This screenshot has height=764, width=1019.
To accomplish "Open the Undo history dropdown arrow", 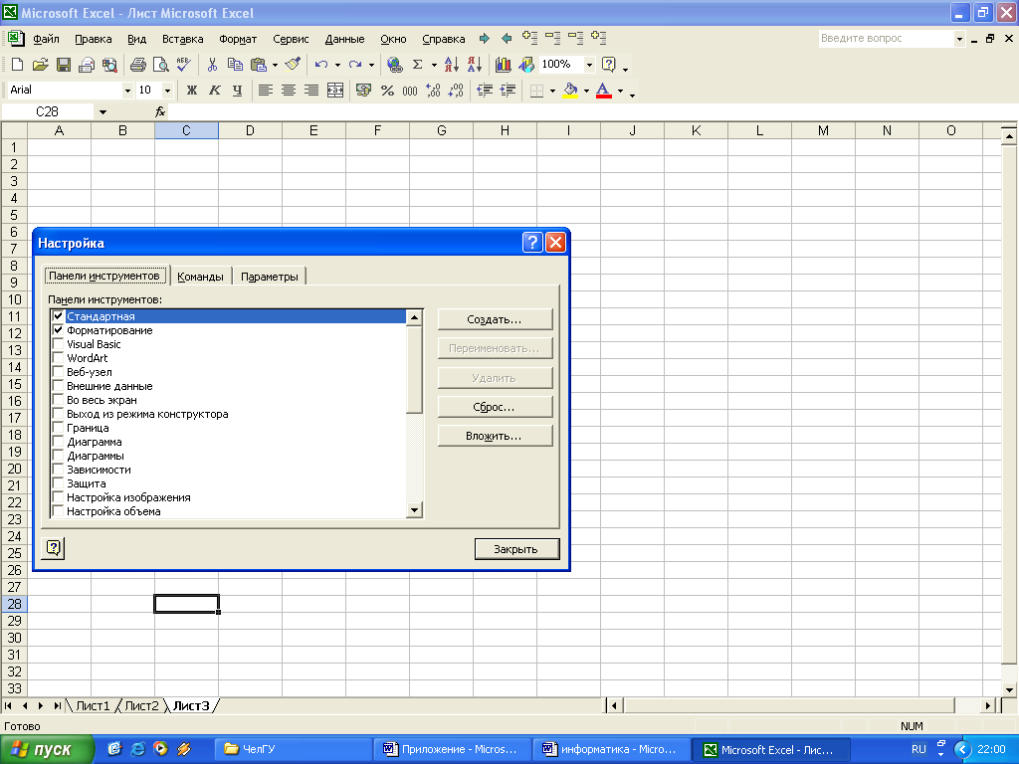I will click(x=337, y=65).
